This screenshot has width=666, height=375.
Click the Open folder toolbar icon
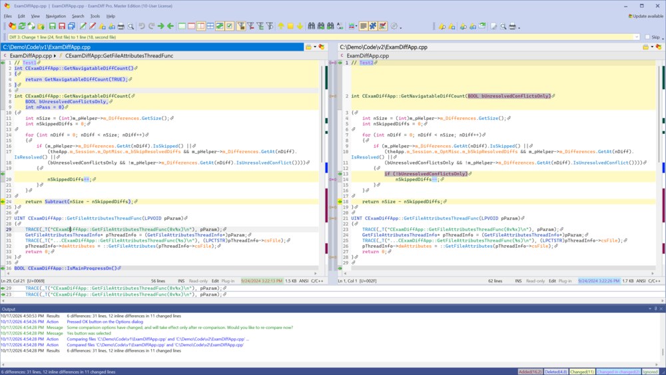pos(41,27)
